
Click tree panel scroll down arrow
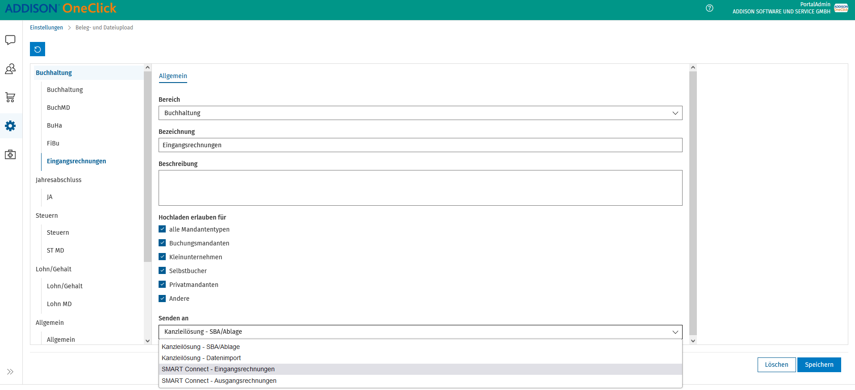click(147, 340)
